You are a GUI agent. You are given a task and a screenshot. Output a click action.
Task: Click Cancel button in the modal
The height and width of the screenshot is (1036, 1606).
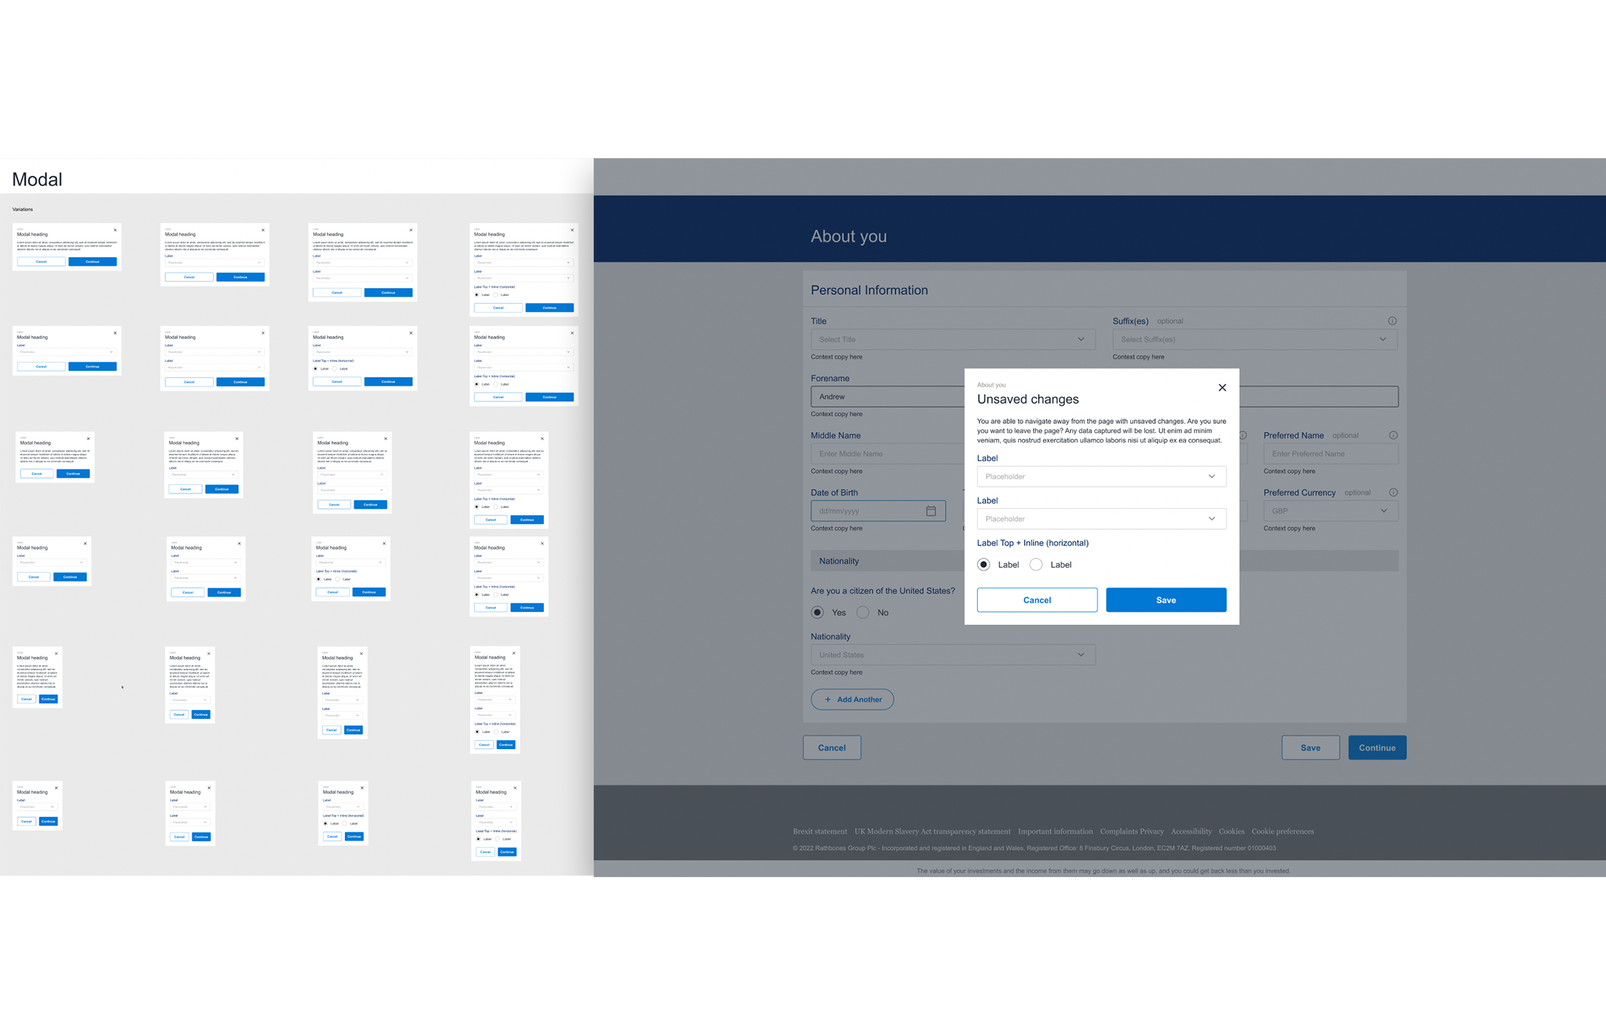click(x=1037, y=600)
